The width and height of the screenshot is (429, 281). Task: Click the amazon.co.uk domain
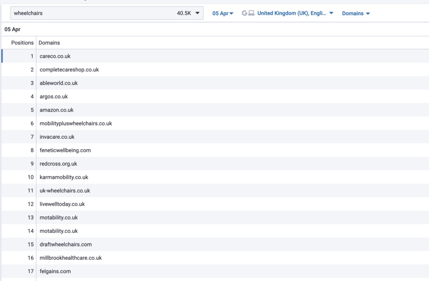point(57,110)
